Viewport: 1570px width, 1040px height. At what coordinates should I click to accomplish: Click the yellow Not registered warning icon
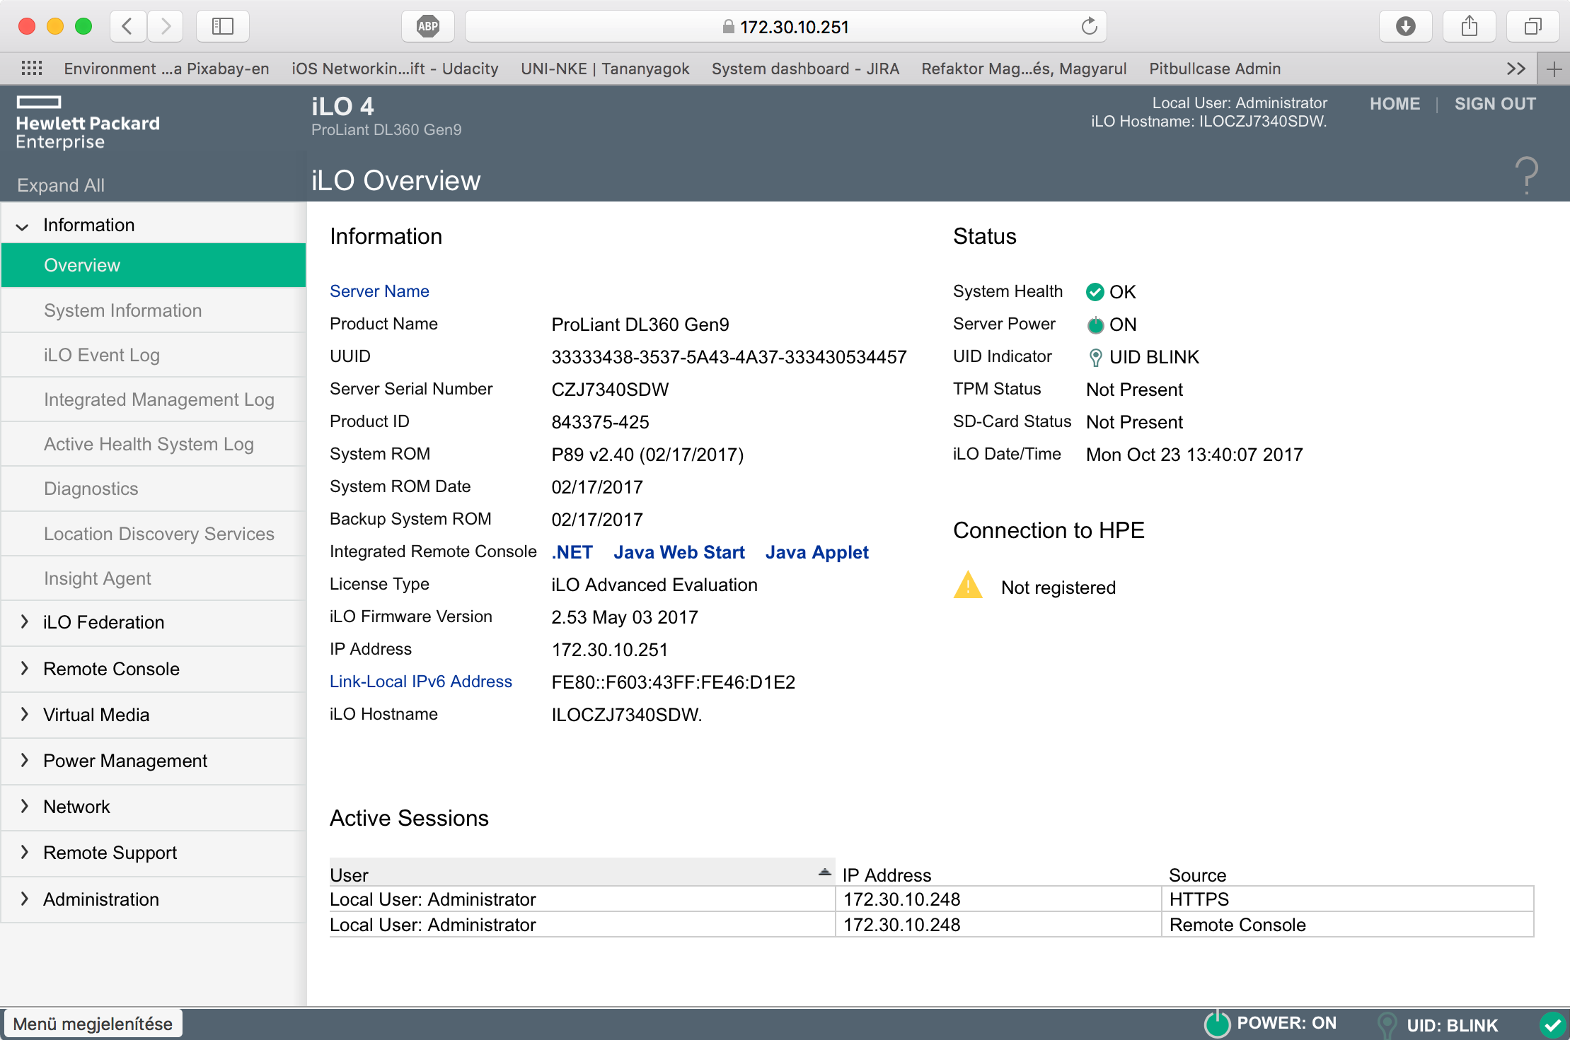pyautogui.click(x=968, y=585)
